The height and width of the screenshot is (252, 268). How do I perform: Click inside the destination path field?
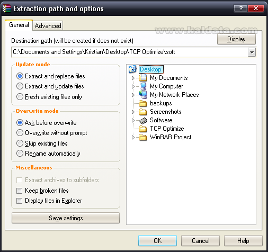pyautogui.click(x=129, y=52)
